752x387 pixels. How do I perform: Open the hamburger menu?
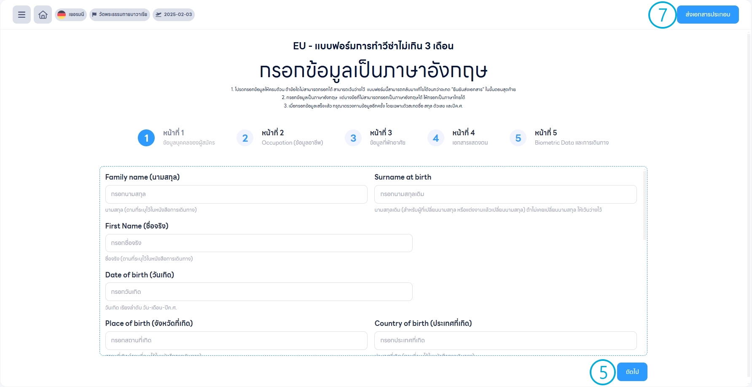[21, 15]
